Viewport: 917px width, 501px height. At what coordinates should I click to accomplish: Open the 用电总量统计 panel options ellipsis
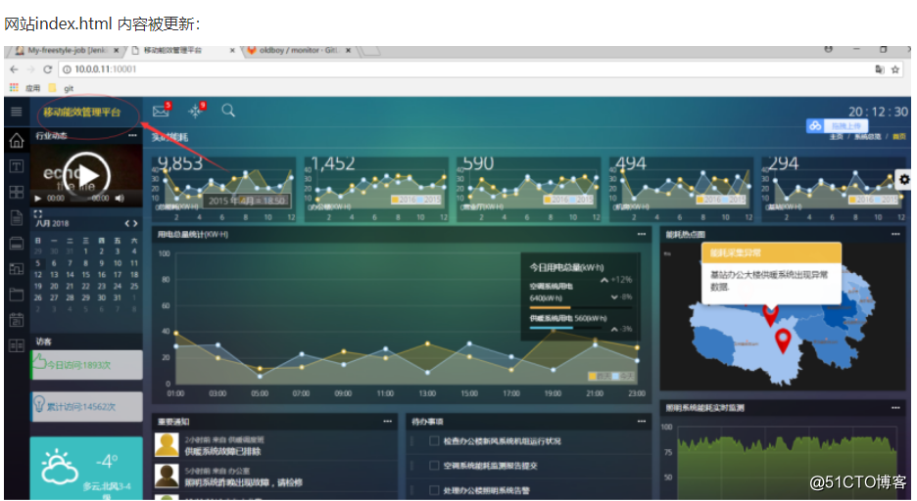click(642, 234)
